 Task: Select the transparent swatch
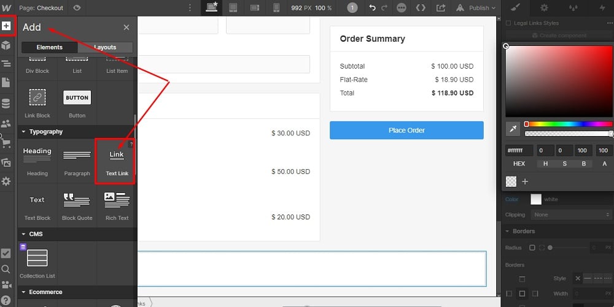click(511, 181)
